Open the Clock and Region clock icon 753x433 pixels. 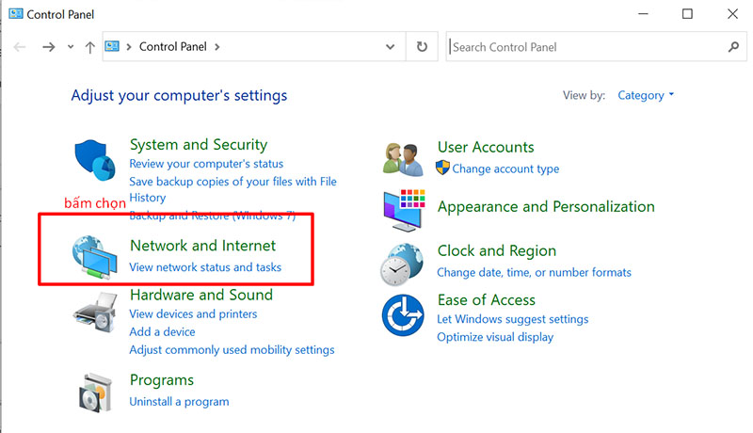[x=402, y=264]
